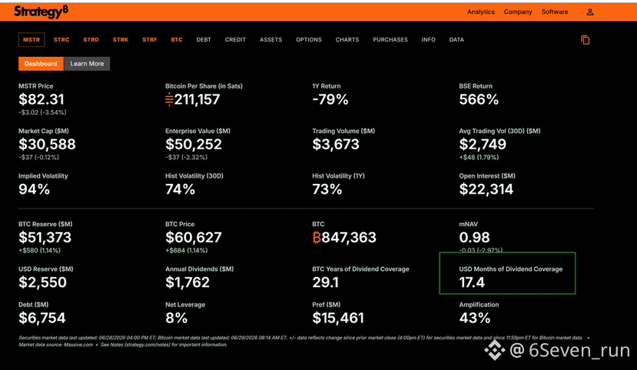
Task: Click the Strategy logo
Action: (41, 12)
